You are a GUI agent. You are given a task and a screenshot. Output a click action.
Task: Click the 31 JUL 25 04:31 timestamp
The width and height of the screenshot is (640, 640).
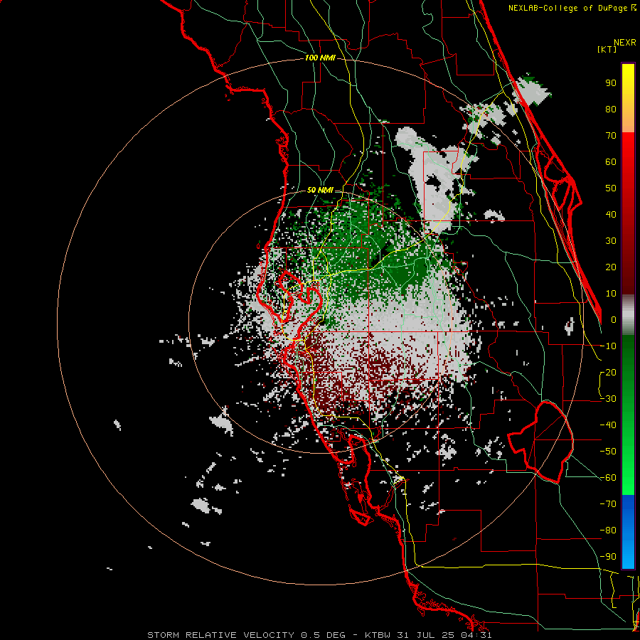click(446, 635)
